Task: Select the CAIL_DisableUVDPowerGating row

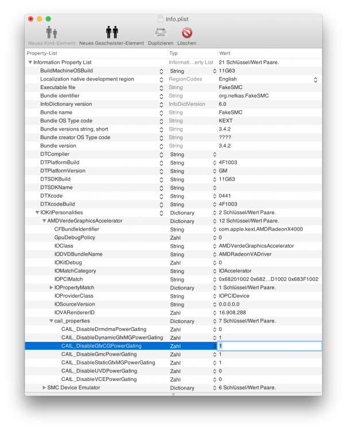Action: [173, 371]
